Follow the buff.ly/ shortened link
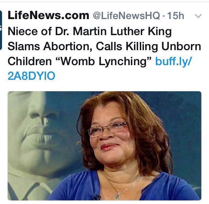Screen dimensions: 209x204 (174, 61)
